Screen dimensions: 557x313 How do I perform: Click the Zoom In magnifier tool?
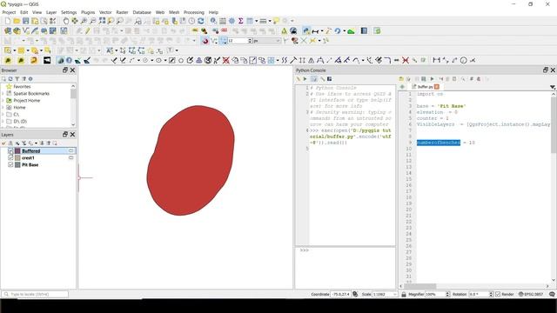coord(84,21)
